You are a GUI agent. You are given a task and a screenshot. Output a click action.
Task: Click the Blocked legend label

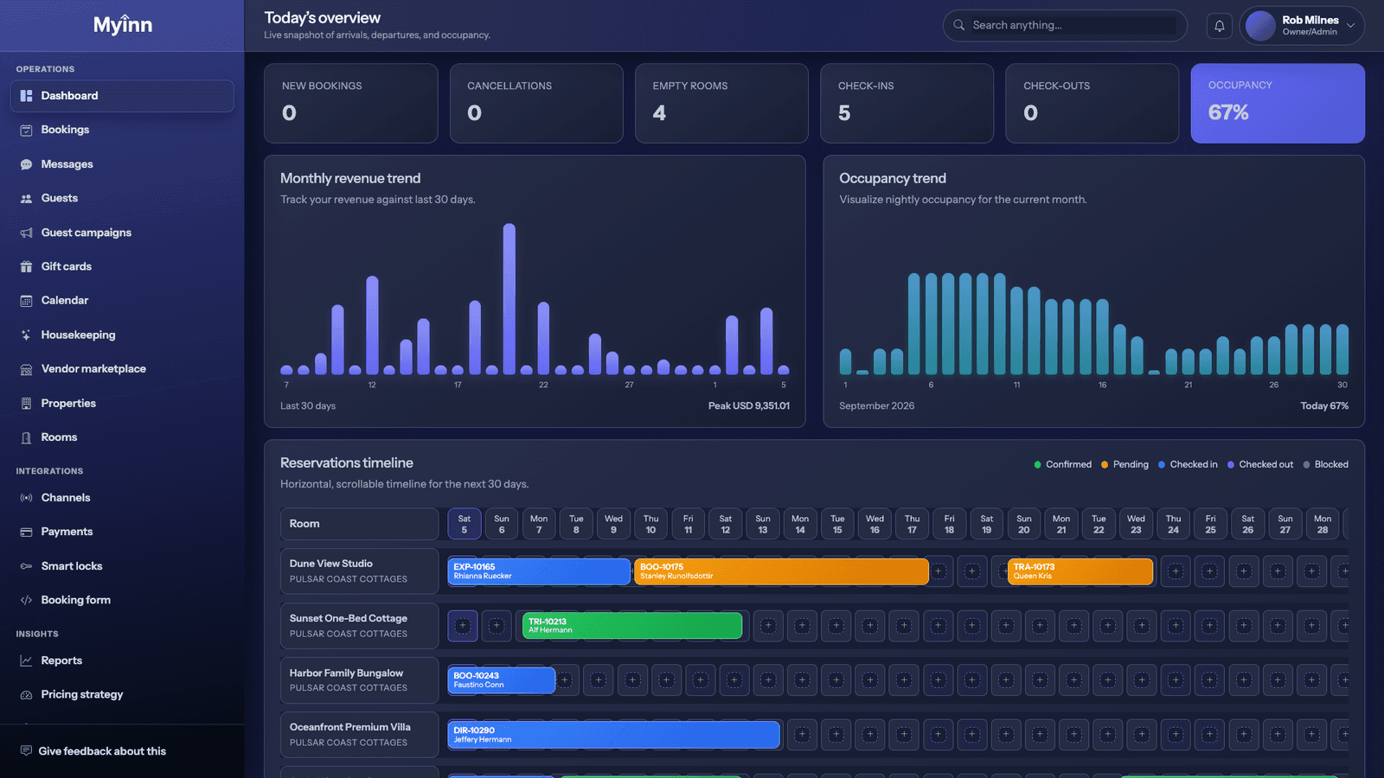click(1331, 465)
